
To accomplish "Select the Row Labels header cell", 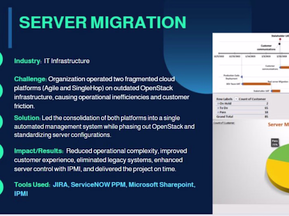I will tap(224, 99).
